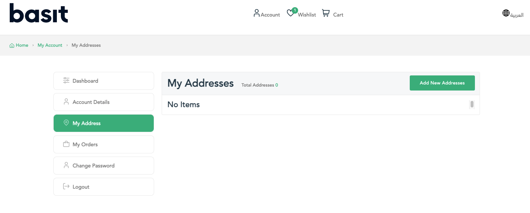Click the Wishlist heart icon
This screenshot has width=530, height=213.
click(x=290, y=14)
